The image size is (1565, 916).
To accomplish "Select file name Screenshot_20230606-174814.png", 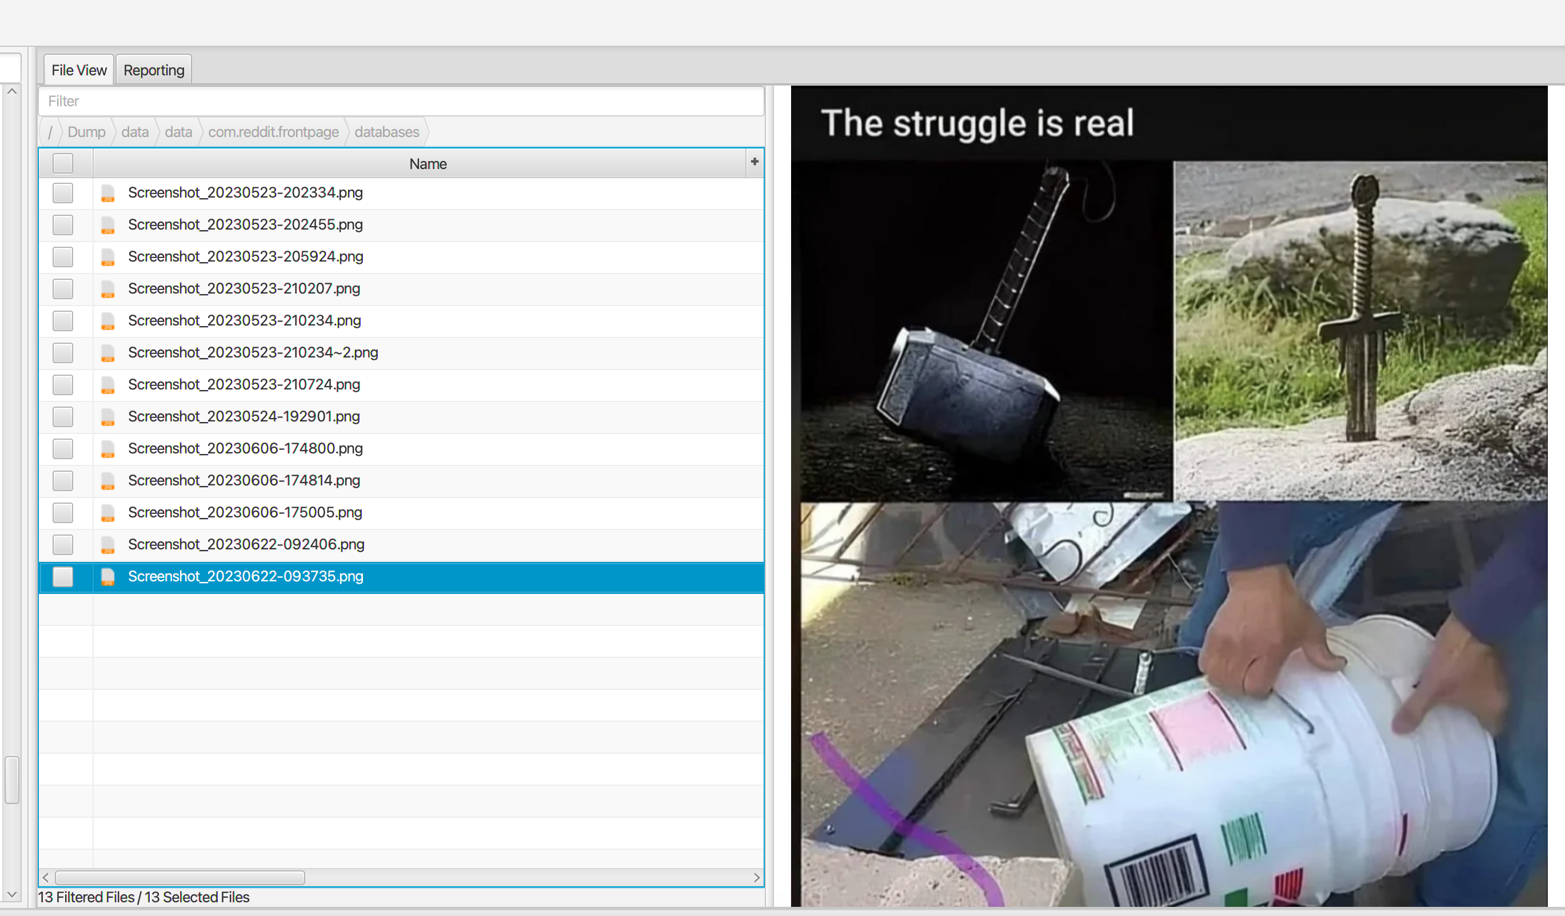I will (x=244, y=480).
